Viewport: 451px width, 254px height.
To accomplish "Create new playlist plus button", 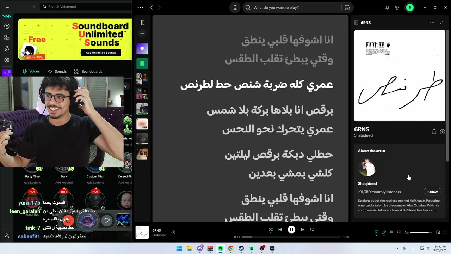I will coord(142,34).
